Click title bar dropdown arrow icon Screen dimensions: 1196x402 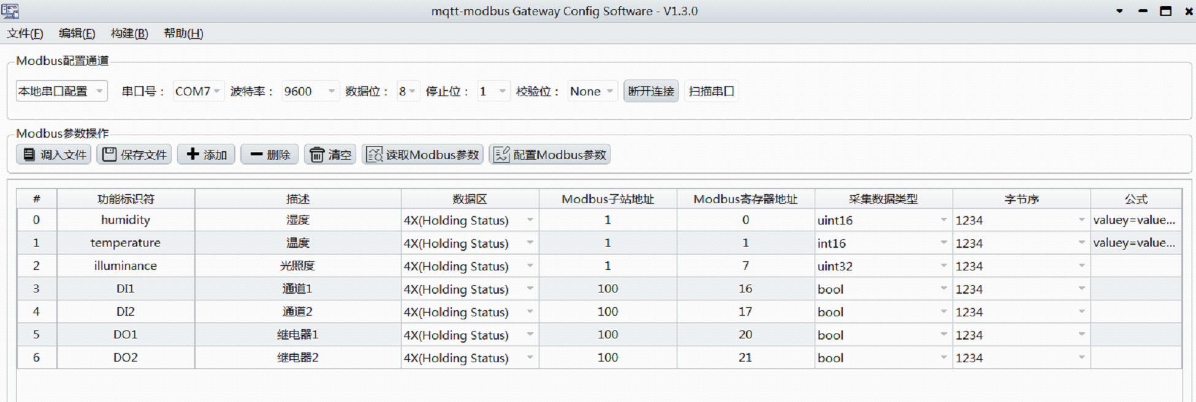coord(1119,12)
